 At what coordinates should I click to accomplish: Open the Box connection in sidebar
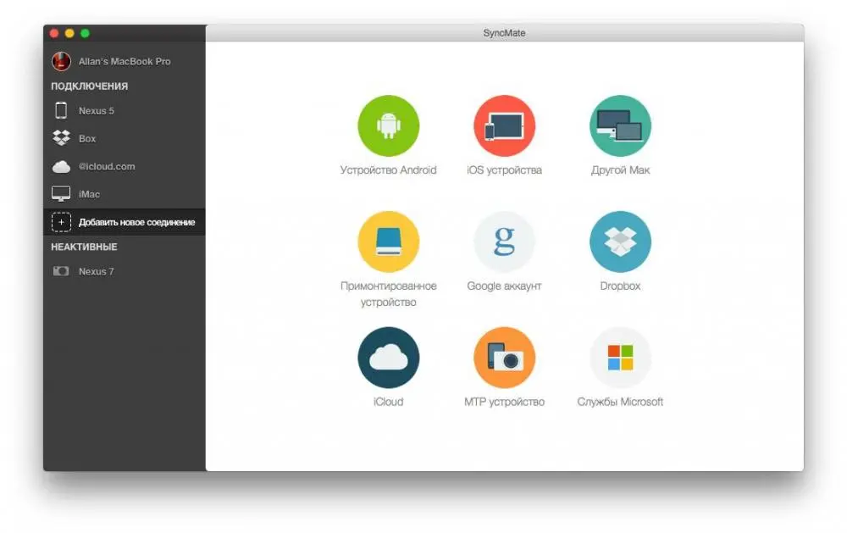coord(125,138)
